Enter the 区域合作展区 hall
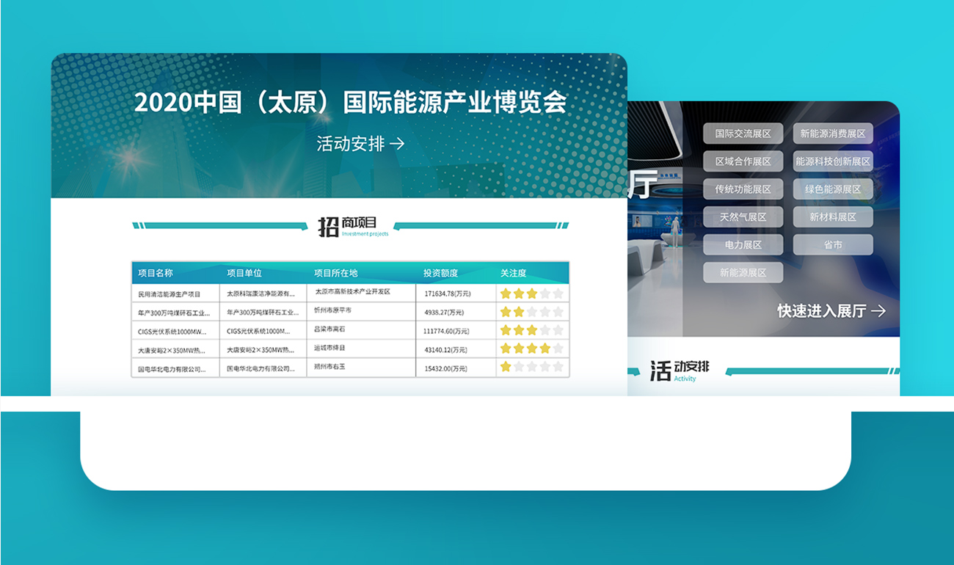This screenshot has width=954, height=565. 743,161
